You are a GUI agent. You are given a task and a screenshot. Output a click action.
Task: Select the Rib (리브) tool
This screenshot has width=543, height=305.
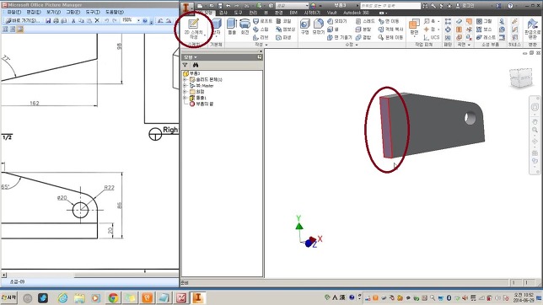click(x=261, y=37)
